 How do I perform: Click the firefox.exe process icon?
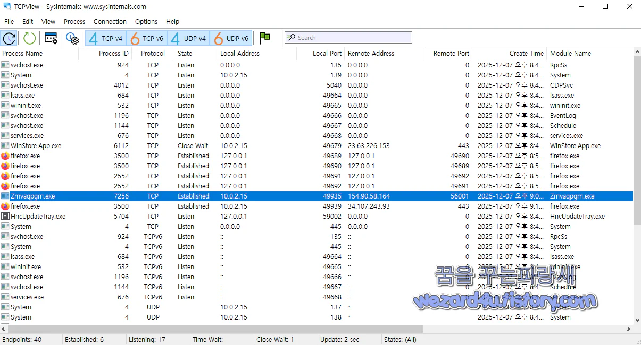coord(5,156)
